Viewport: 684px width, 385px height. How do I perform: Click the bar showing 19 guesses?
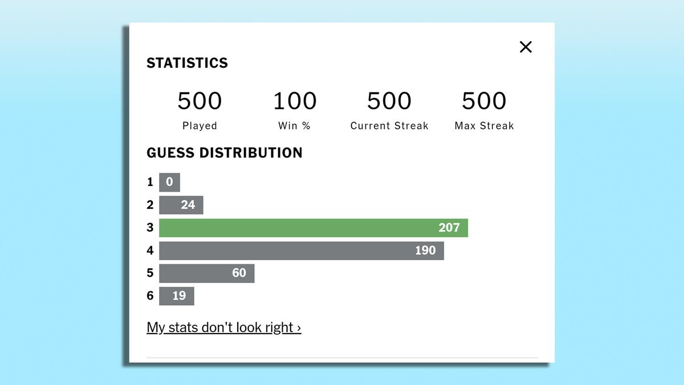(x=176, y=296)
